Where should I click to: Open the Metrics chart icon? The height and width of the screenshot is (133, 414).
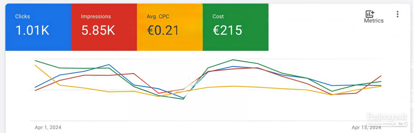point(369,14)
